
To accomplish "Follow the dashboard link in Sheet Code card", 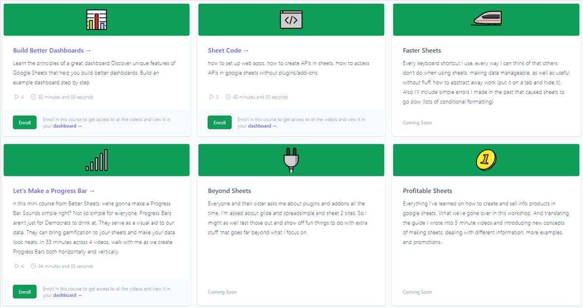I will pos(262,126).
